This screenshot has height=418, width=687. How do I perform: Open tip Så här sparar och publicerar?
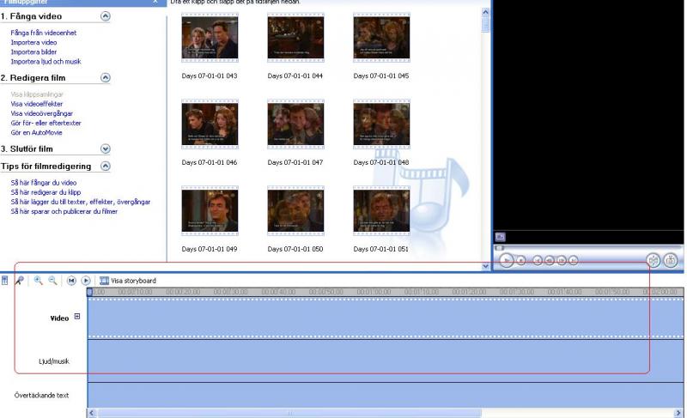click(x=64, y=211)
